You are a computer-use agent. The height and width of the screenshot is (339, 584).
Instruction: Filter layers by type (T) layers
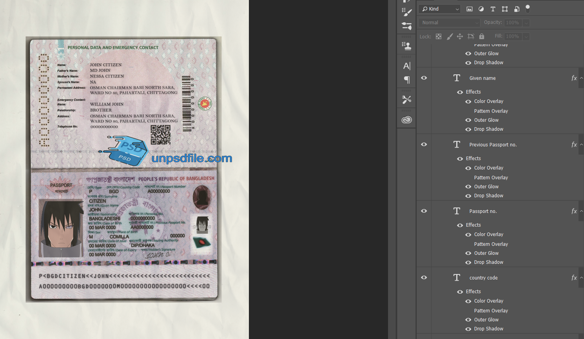[x=493, y=9]
